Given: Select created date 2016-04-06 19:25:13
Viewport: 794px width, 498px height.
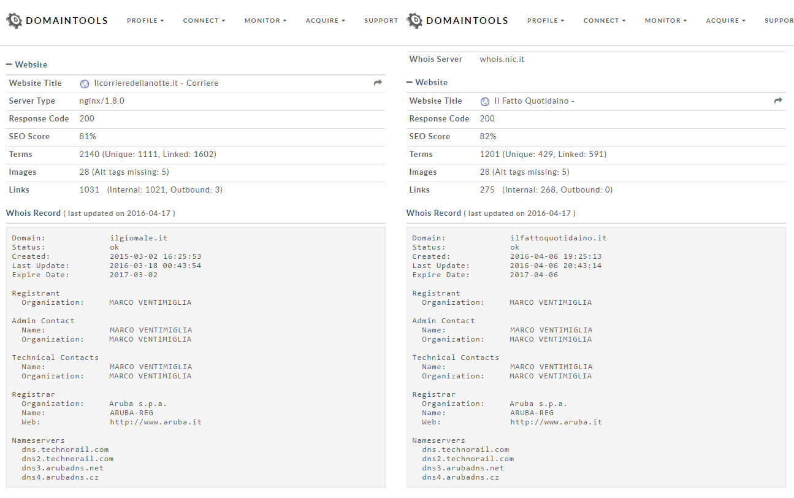Looking at the screenshot, I should [556, 256].
